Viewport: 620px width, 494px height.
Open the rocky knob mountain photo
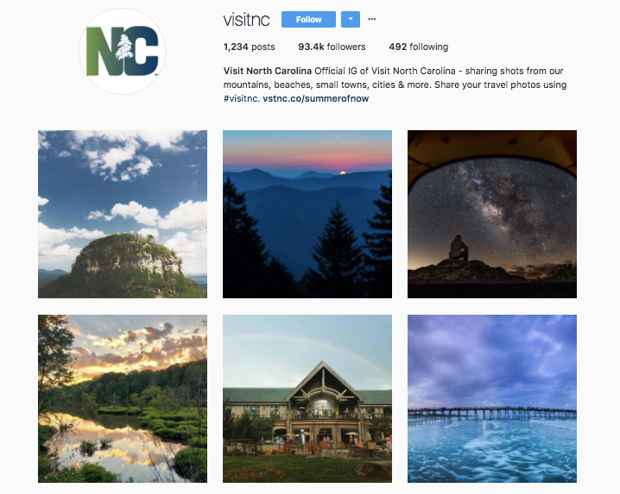[123, 214]
